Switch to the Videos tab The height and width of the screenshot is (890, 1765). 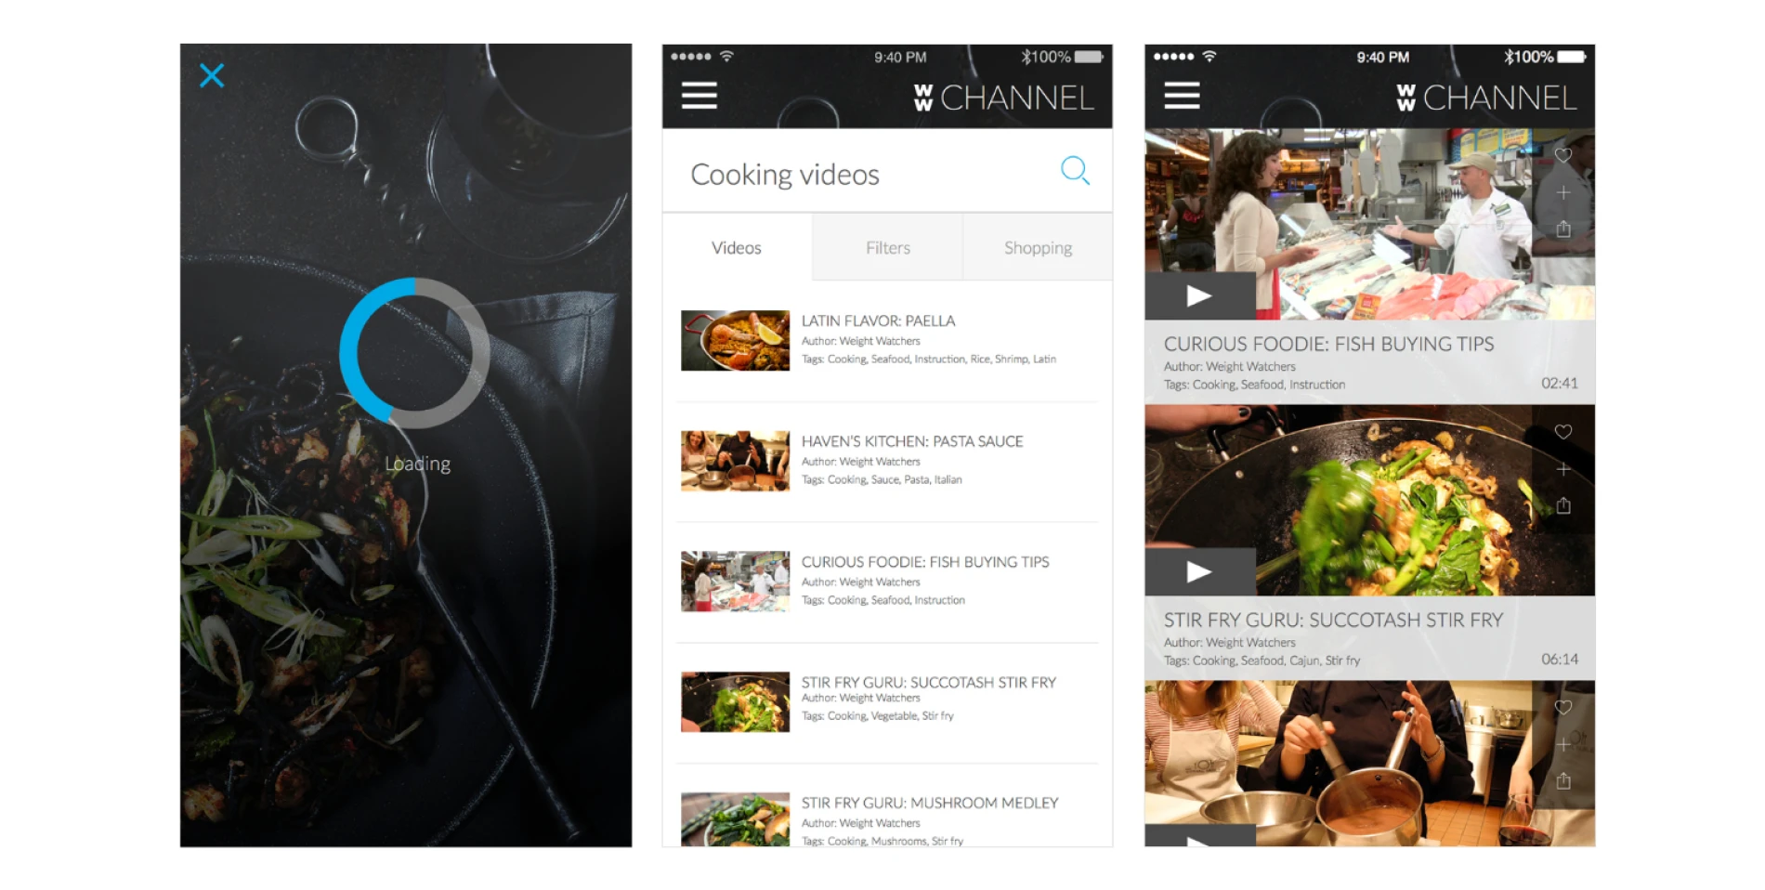737,247
